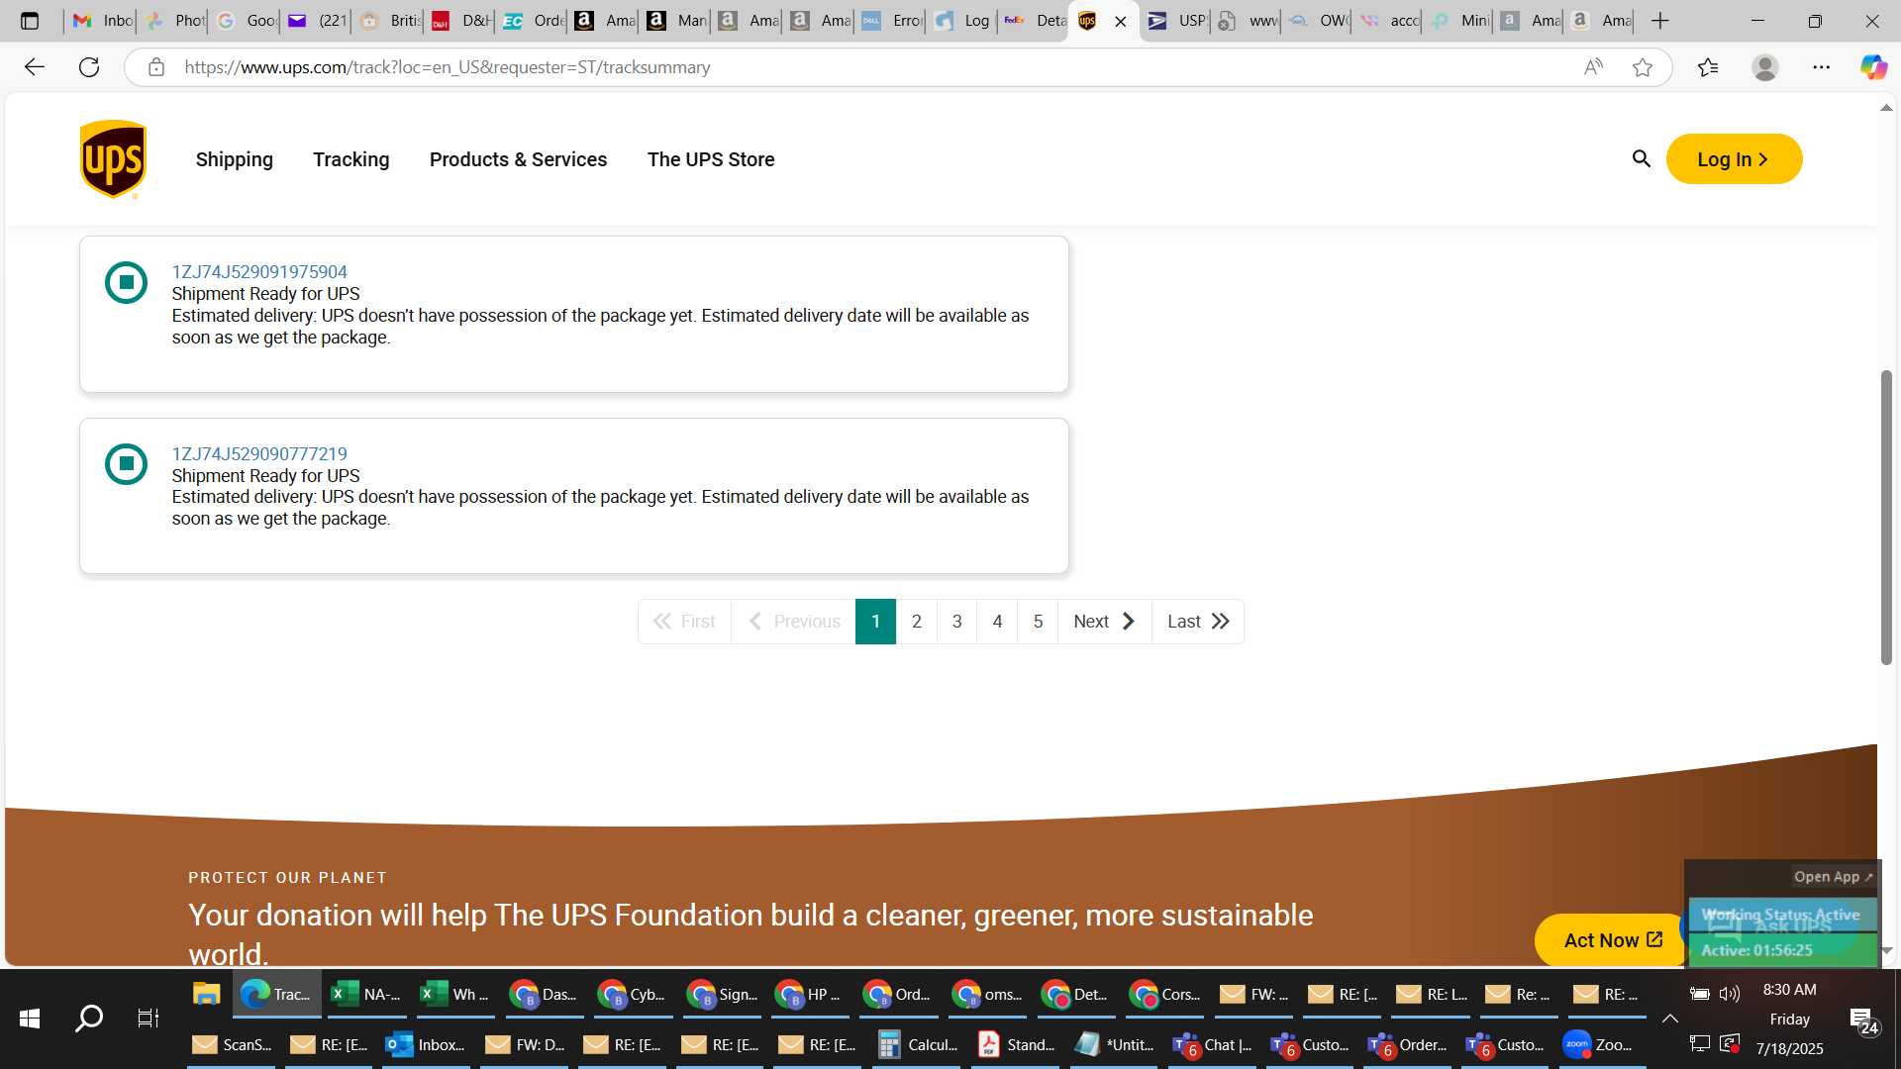Click status icon for 1ZJ74J529091975904
Screen dimensions: 1901x1069
point(126,283)
